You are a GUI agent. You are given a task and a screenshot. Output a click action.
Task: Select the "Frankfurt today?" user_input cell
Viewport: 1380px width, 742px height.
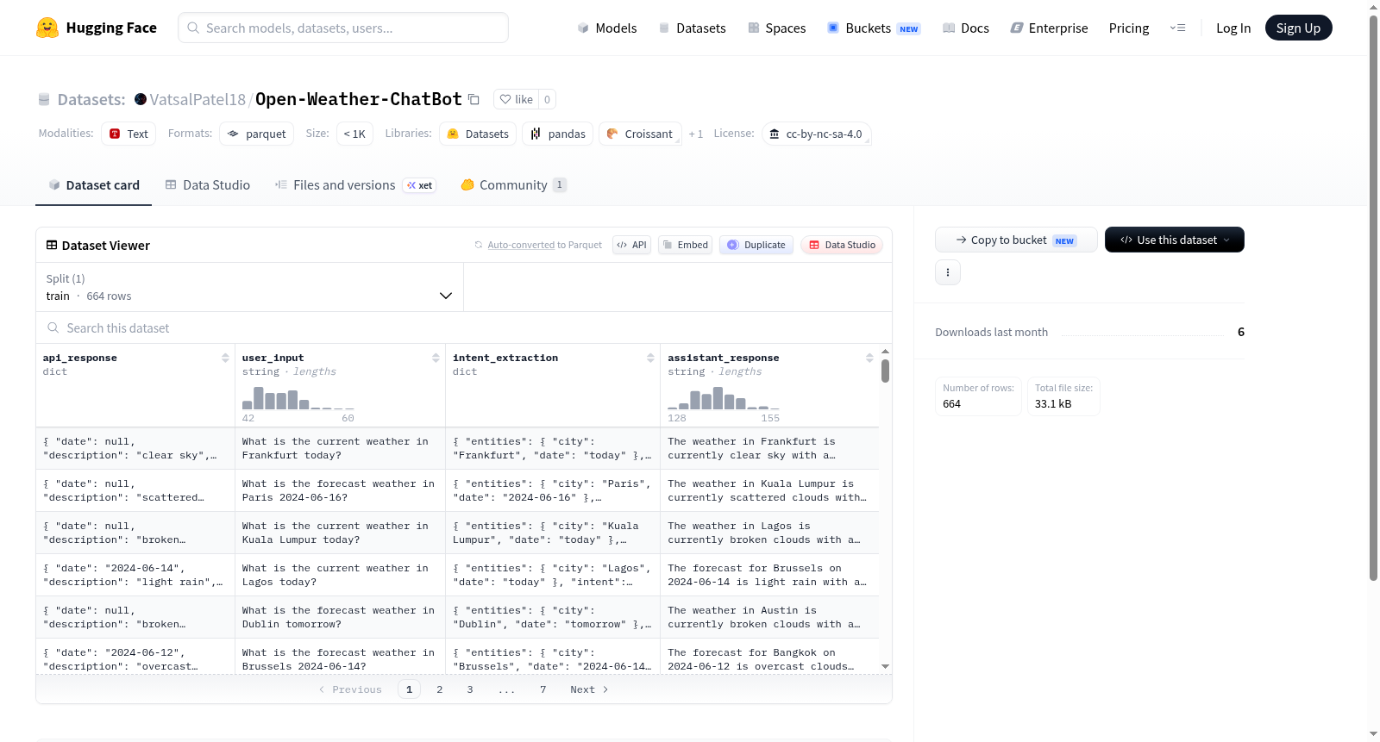click(340, 448)
